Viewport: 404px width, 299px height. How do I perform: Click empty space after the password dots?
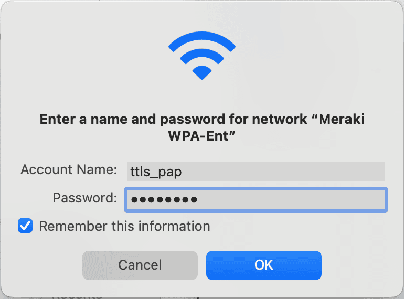point(291,200)
